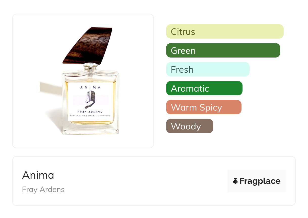Image resolution: width=308 pixels, height=218 pixels.
Task: Click the Warm Spicy accord bar
Action: [x=204, y=107]
